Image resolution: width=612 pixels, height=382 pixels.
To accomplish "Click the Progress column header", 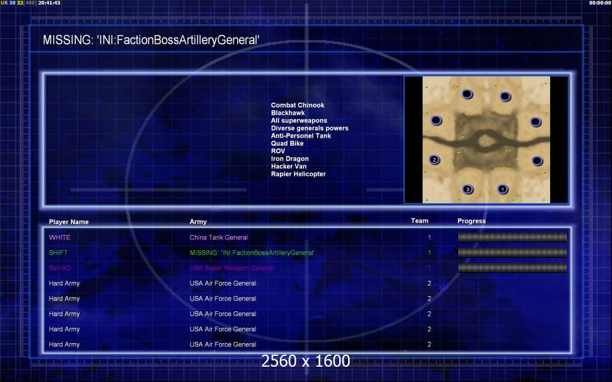I will 471,221.
